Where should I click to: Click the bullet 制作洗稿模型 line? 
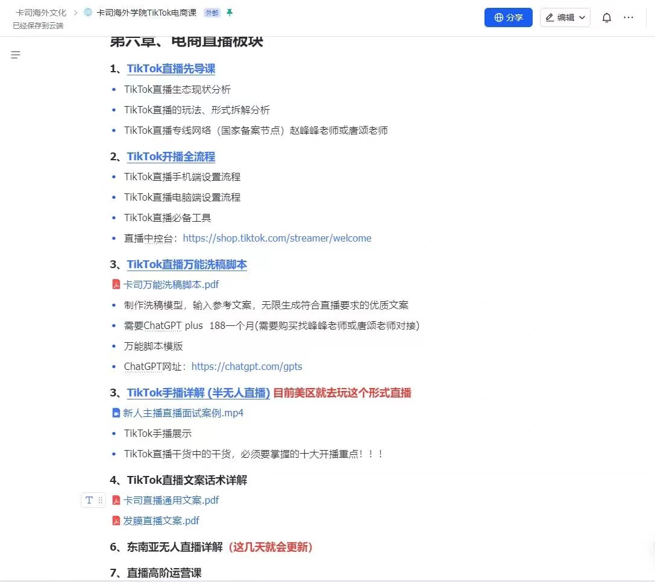pyautogui.click(x=266, y=305)
